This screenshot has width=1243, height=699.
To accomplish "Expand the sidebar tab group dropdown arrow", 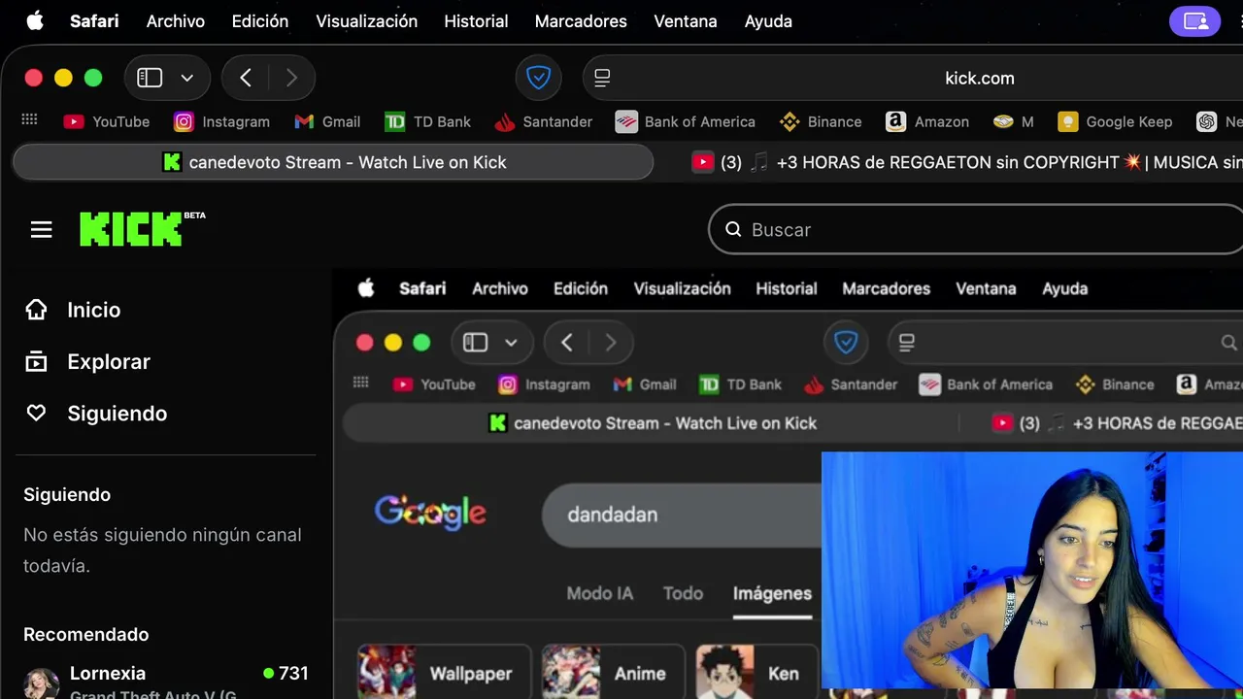I will coord(187,78).
